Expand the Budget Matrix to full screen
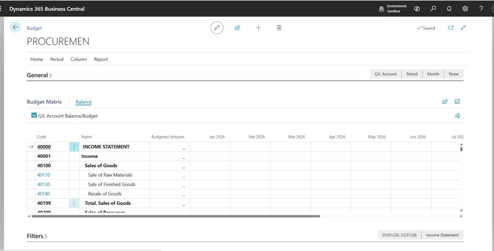This screenshot has width=494, height=251. pos(457,101)
